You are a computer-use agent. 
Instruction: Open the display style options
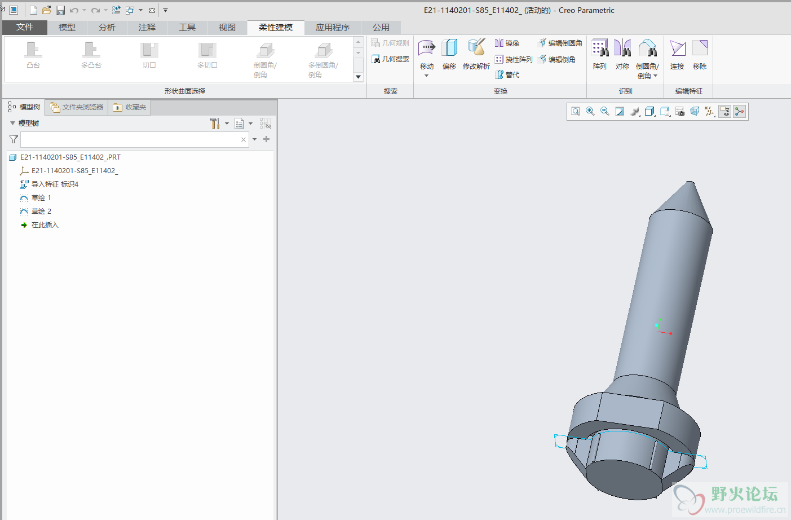[x=649, y=112]
